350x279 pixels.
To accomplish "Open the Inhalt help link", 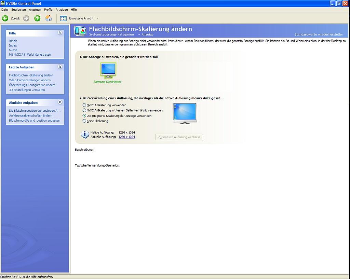I will click(x=13, y=41).
